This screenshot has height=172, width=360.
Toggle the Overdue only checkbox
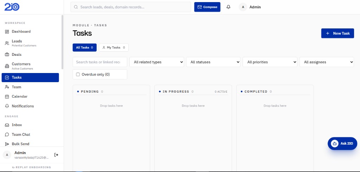coord(78,74)
